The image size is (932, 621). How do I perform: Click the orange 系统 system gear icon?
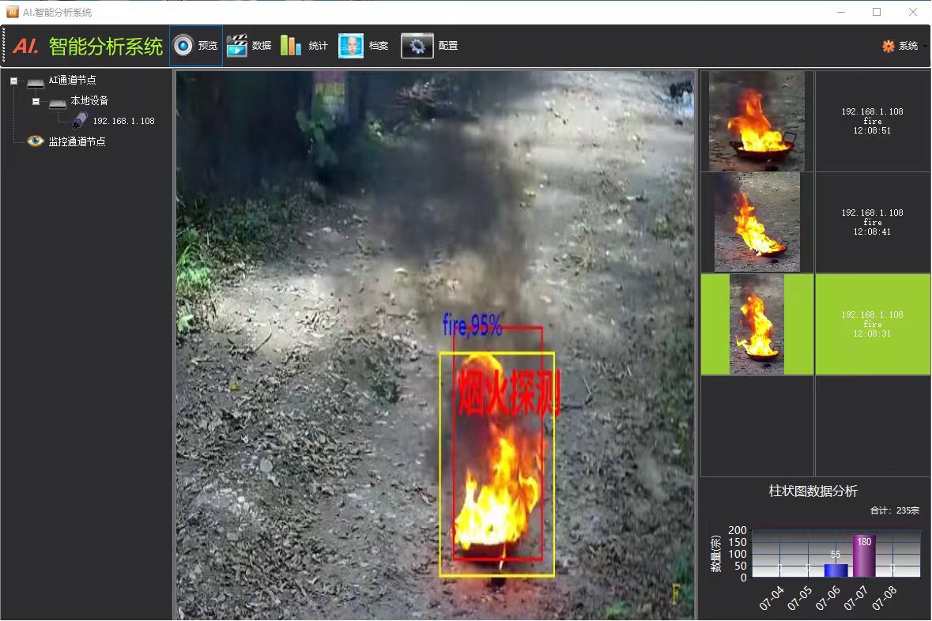[x=889, y=46]
